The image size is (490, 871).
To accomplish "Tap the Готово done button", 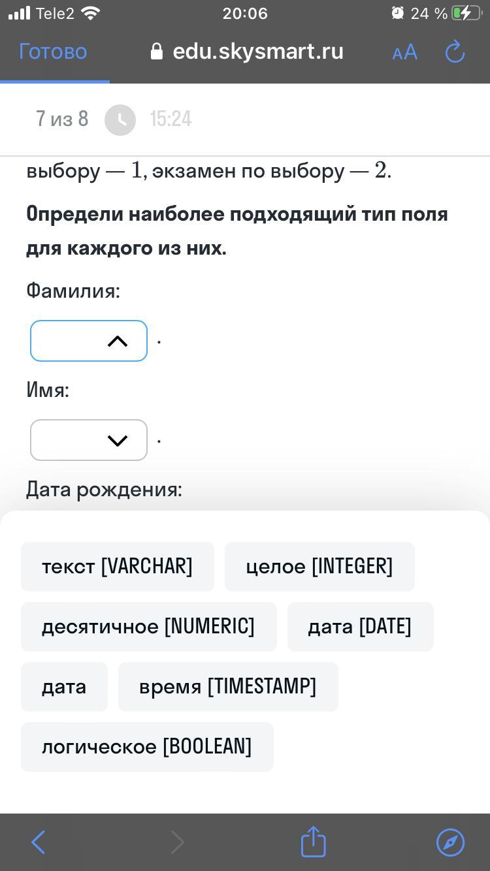I will click(53, 52).
